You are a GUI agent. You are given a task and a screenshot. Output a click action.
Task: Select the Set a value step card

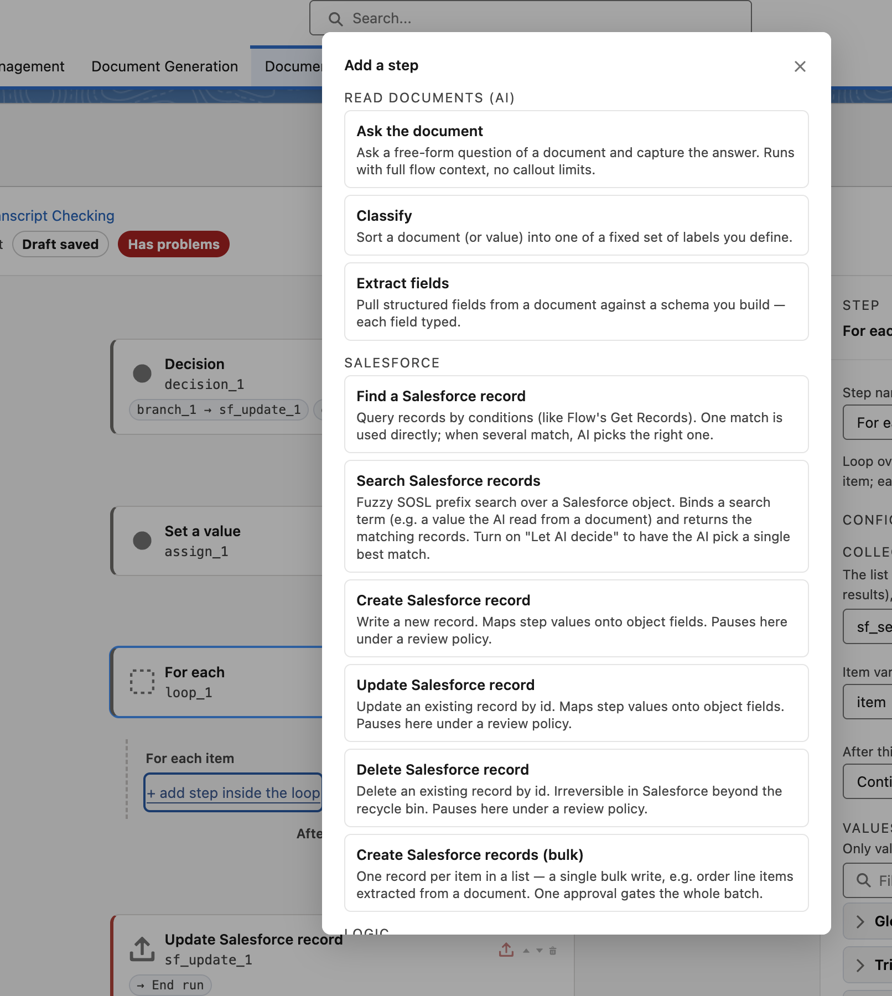[217, 541]
